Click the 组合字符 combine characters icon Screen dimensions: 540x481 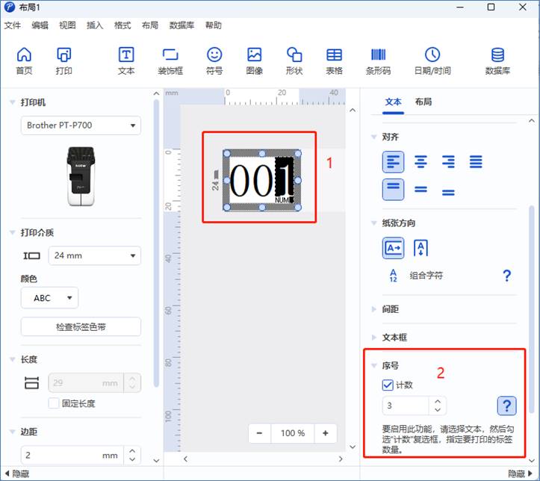click(393, 276)
